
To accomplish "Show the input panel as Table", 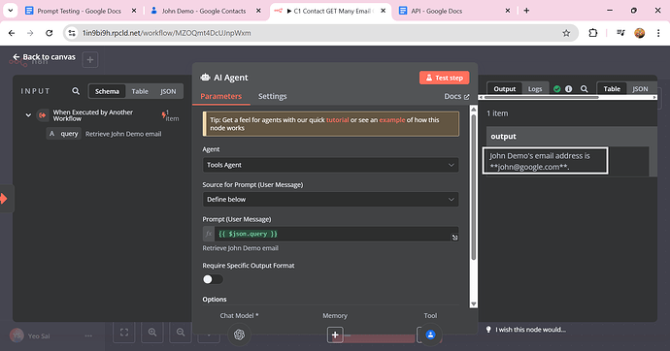I will pos(140,91).
